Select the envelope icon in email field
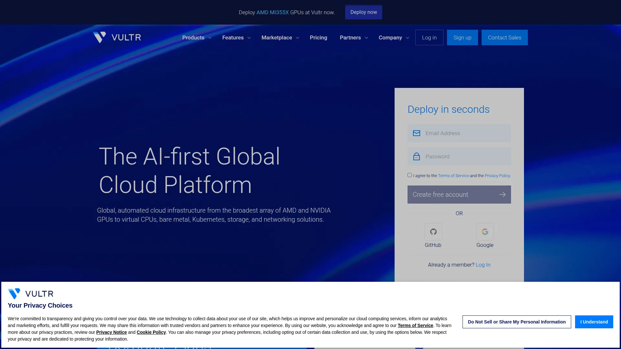 click(417, 133)
